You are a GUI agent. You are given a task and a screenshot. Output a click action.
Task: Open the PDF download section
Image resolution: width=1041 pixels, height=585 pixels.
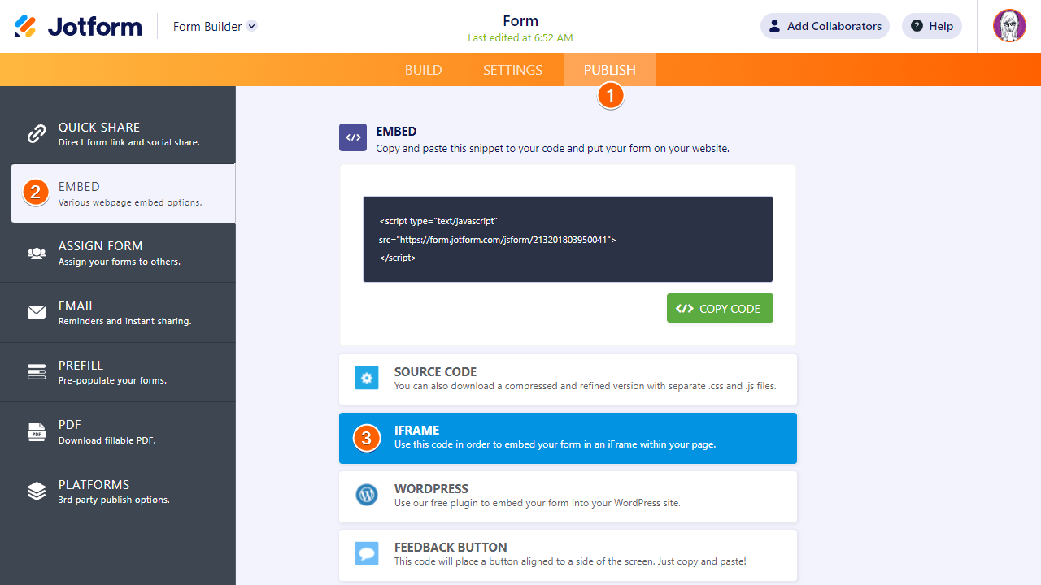pos(118,431)
